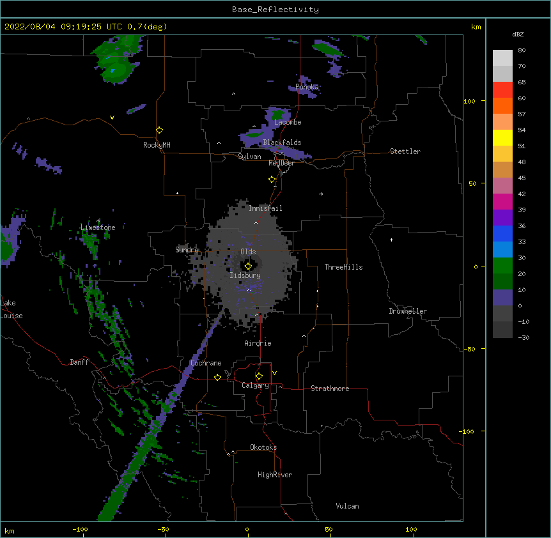Click the HighRiver town label
Image resolution: width=551 pixels, height=538 pixels.
[275, 475]
